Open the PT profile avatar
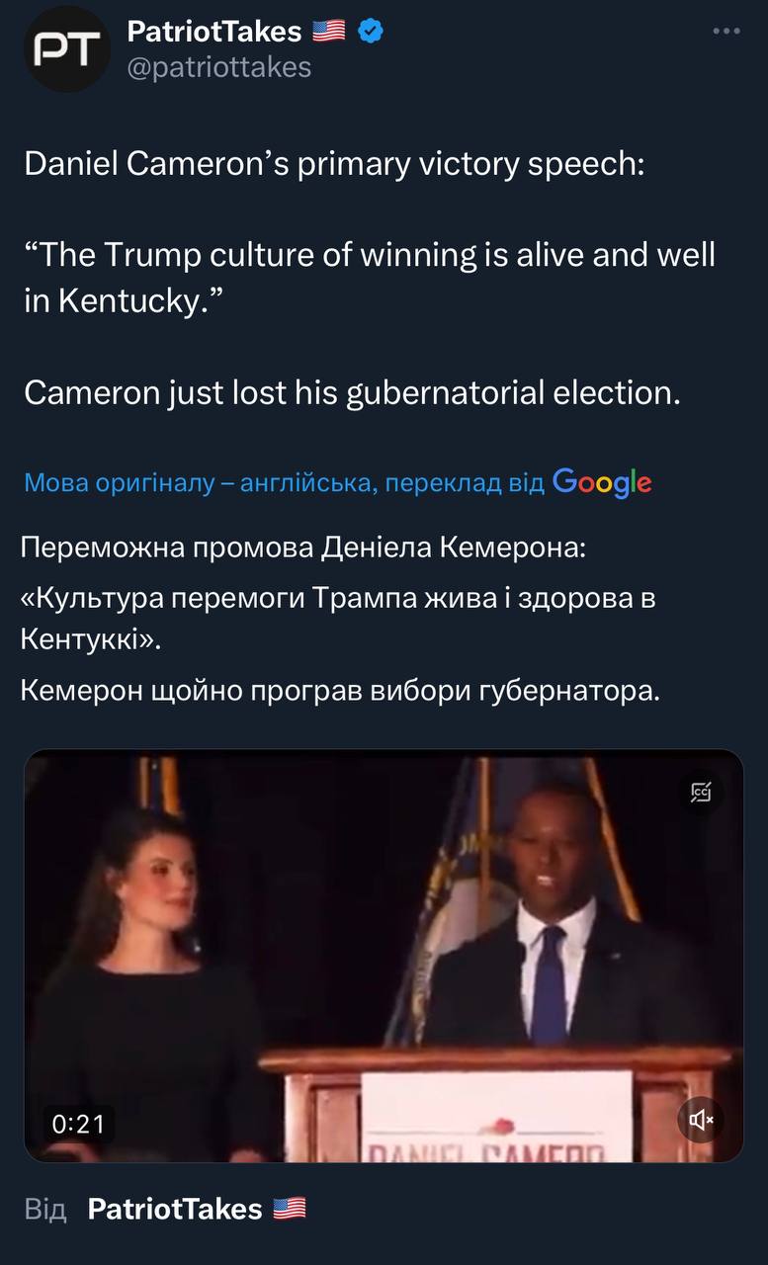 [67, 49]
